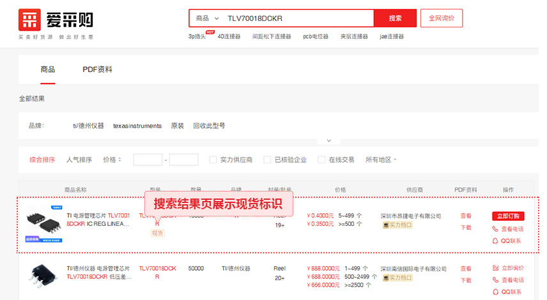Select the 人气排序 sort option
The image size is (547, 300).
coord(79,160)
